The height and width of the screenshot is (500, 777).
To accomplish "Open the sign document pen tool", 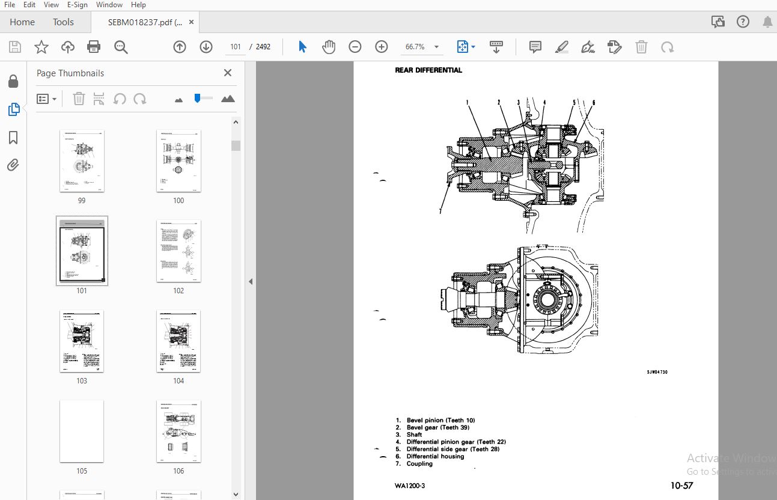I will click(x=588, y=47).
